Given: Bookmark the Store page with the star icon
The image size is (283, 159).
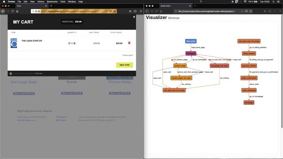Looking at the screenshot, I should (x=115, y=11).
